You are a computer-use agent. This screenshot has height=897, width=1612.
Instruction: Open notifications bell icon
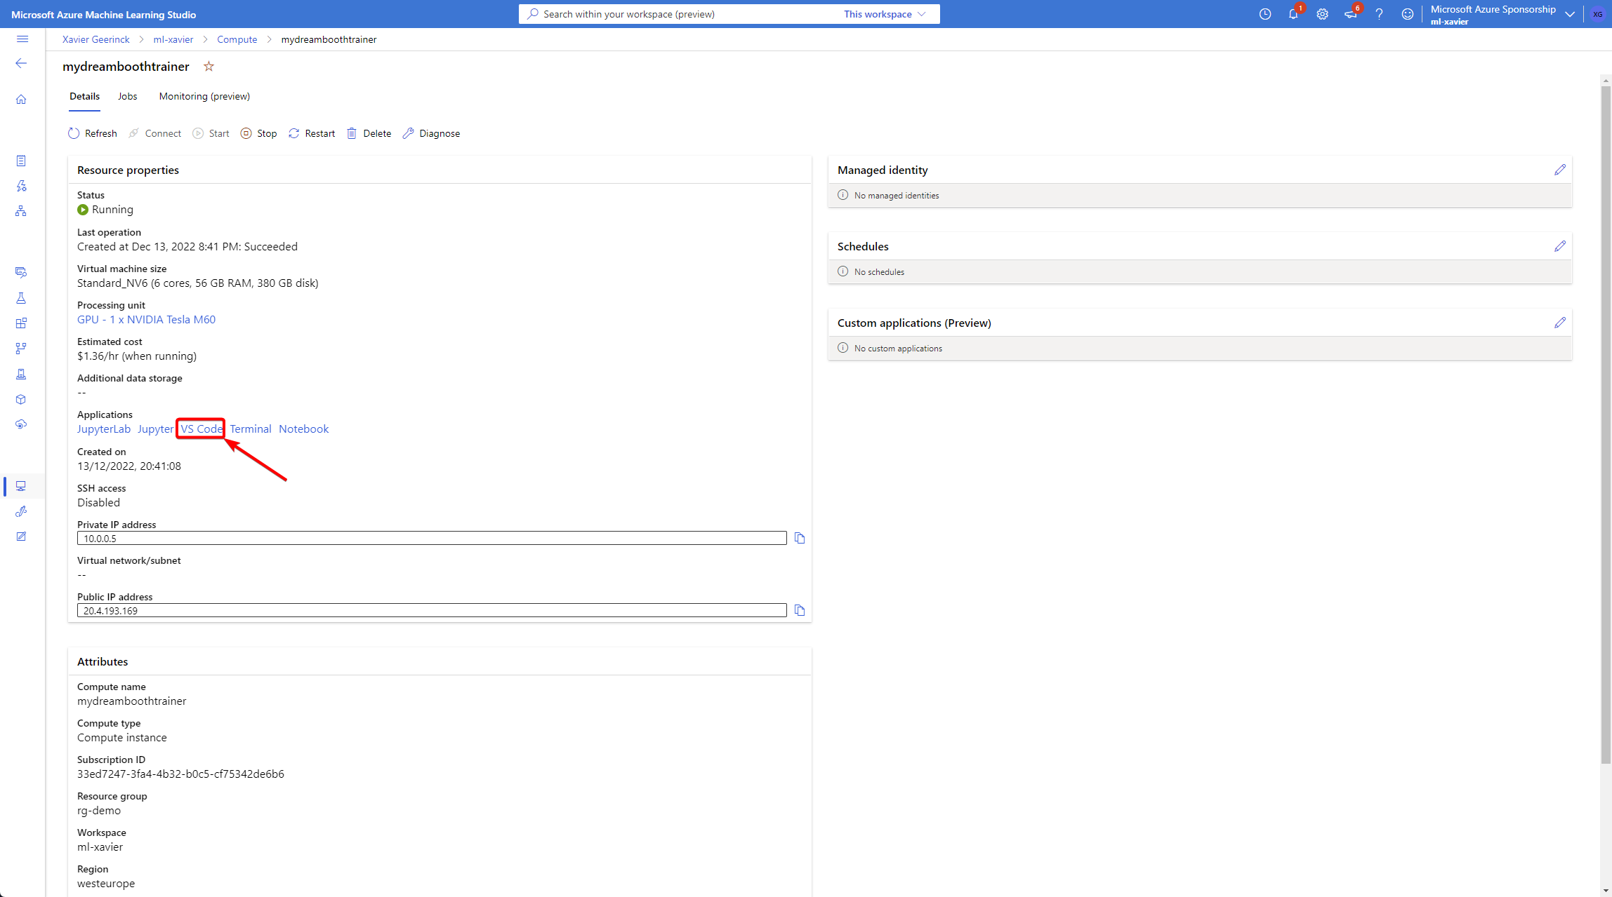(x=1293, y=14)
